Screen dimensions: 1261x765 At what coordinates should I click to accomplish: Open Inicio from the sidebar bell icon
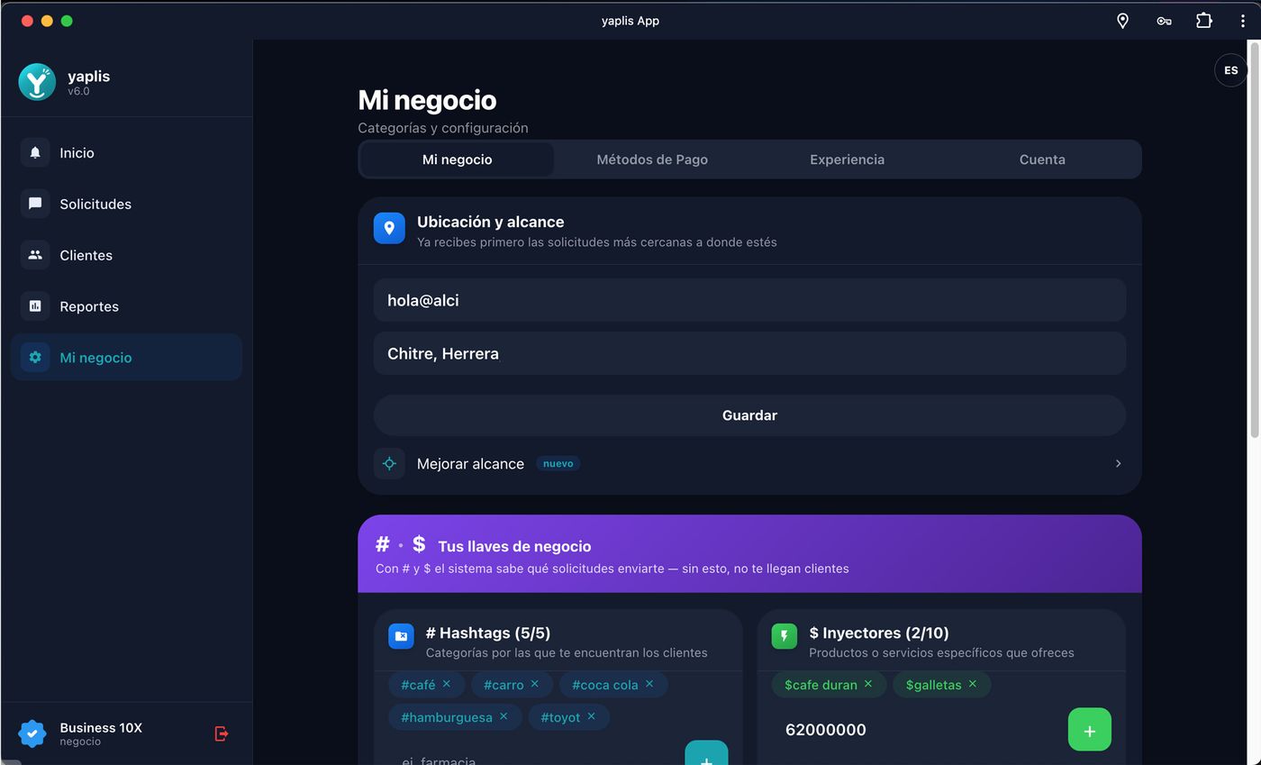(x=35, y=152)
